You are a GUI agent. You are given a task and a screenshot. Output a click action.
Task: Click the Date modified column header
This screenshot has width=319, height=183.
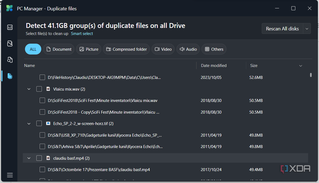pyautogui.click(x=214, y=66)
